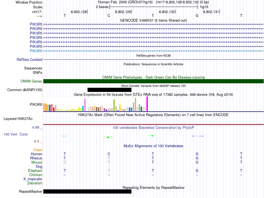Click the OMIM Genes label
Screen dimensions: 264x198
point(31,81)
